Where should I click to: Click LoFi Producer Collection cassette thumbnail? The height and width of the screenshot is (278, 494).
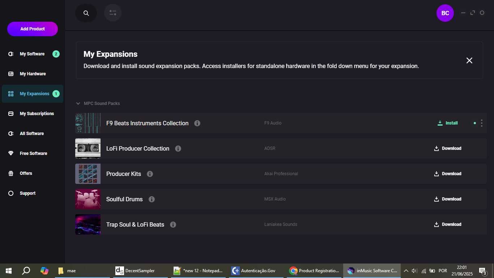click(88, 148)
